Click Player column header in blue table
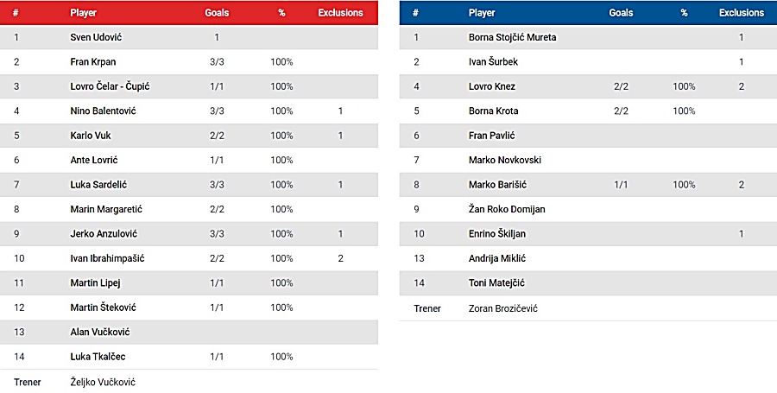The image size is (777, 393). pos(482,13)
